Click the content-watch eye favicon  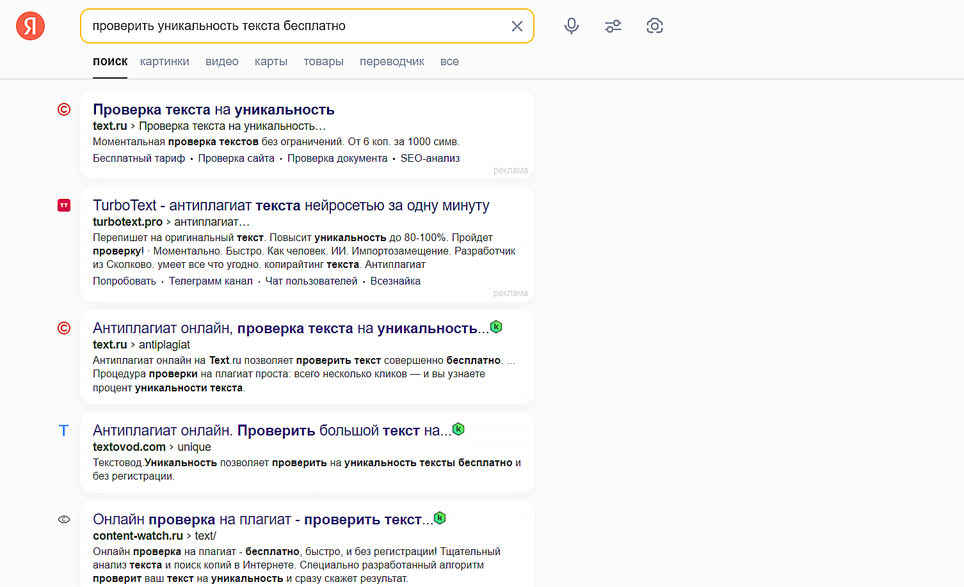pyautogui.click(x=64, y=519)
